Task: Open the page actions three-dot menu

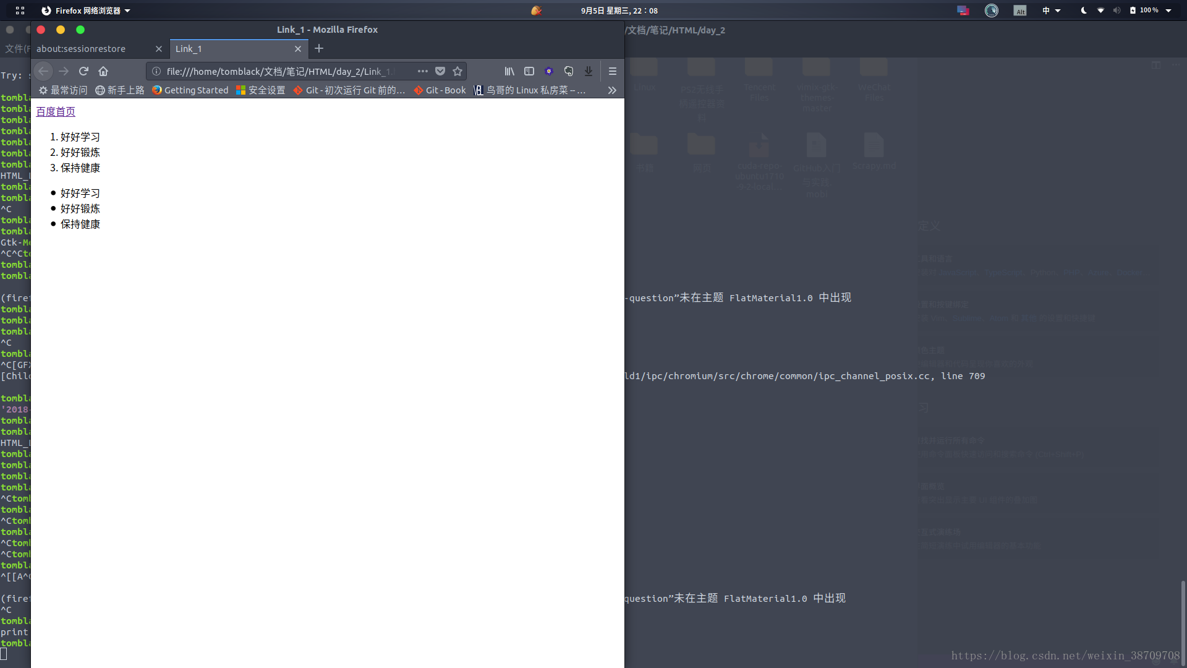Action: [423, 71]
